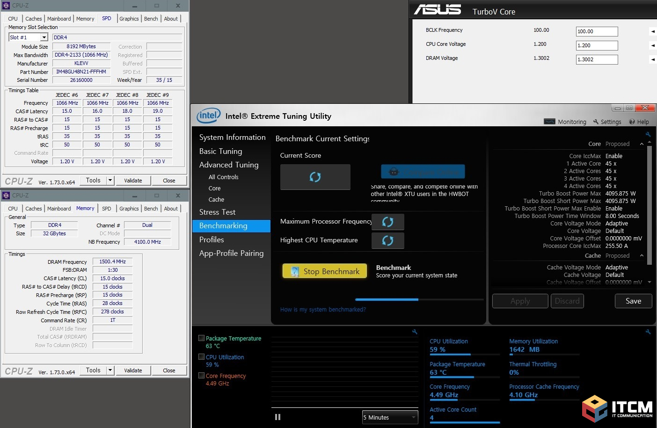Image resolution: width=657 pixels, height=428 pixels.
Task: Click the DRAM Voltage input field
Action: [x=597, y=60]
